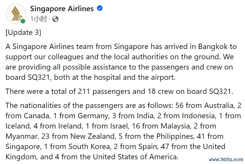Click 'South Korea' in the nationalities list

point(89,147)
